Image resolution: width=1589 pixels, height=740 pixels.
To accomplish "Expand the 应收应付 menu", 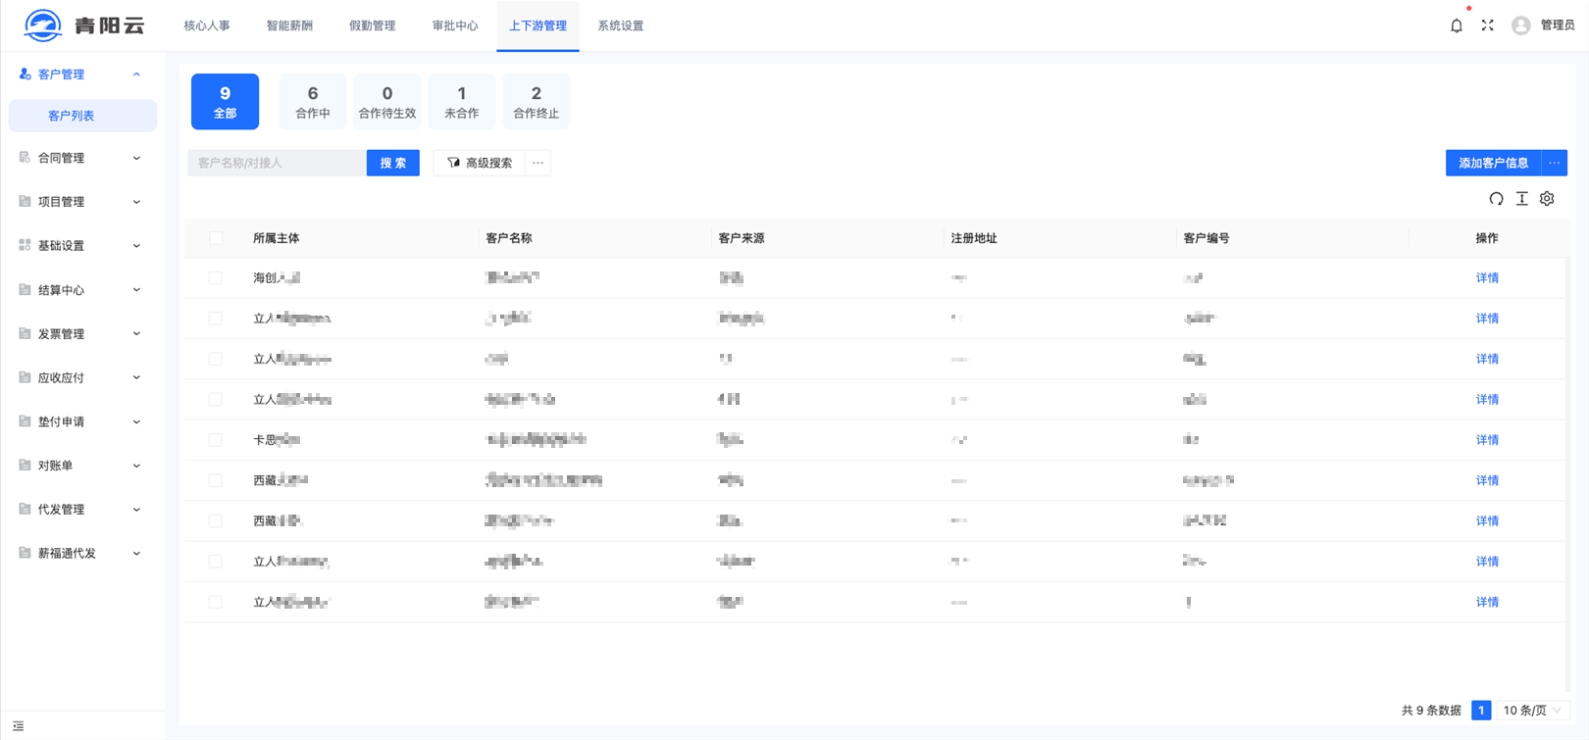I will click(136, 377).
